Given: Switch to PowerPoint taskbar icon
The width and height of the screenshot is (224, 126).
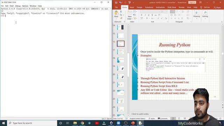Looking at the screenshot, I should click(133, 123).
